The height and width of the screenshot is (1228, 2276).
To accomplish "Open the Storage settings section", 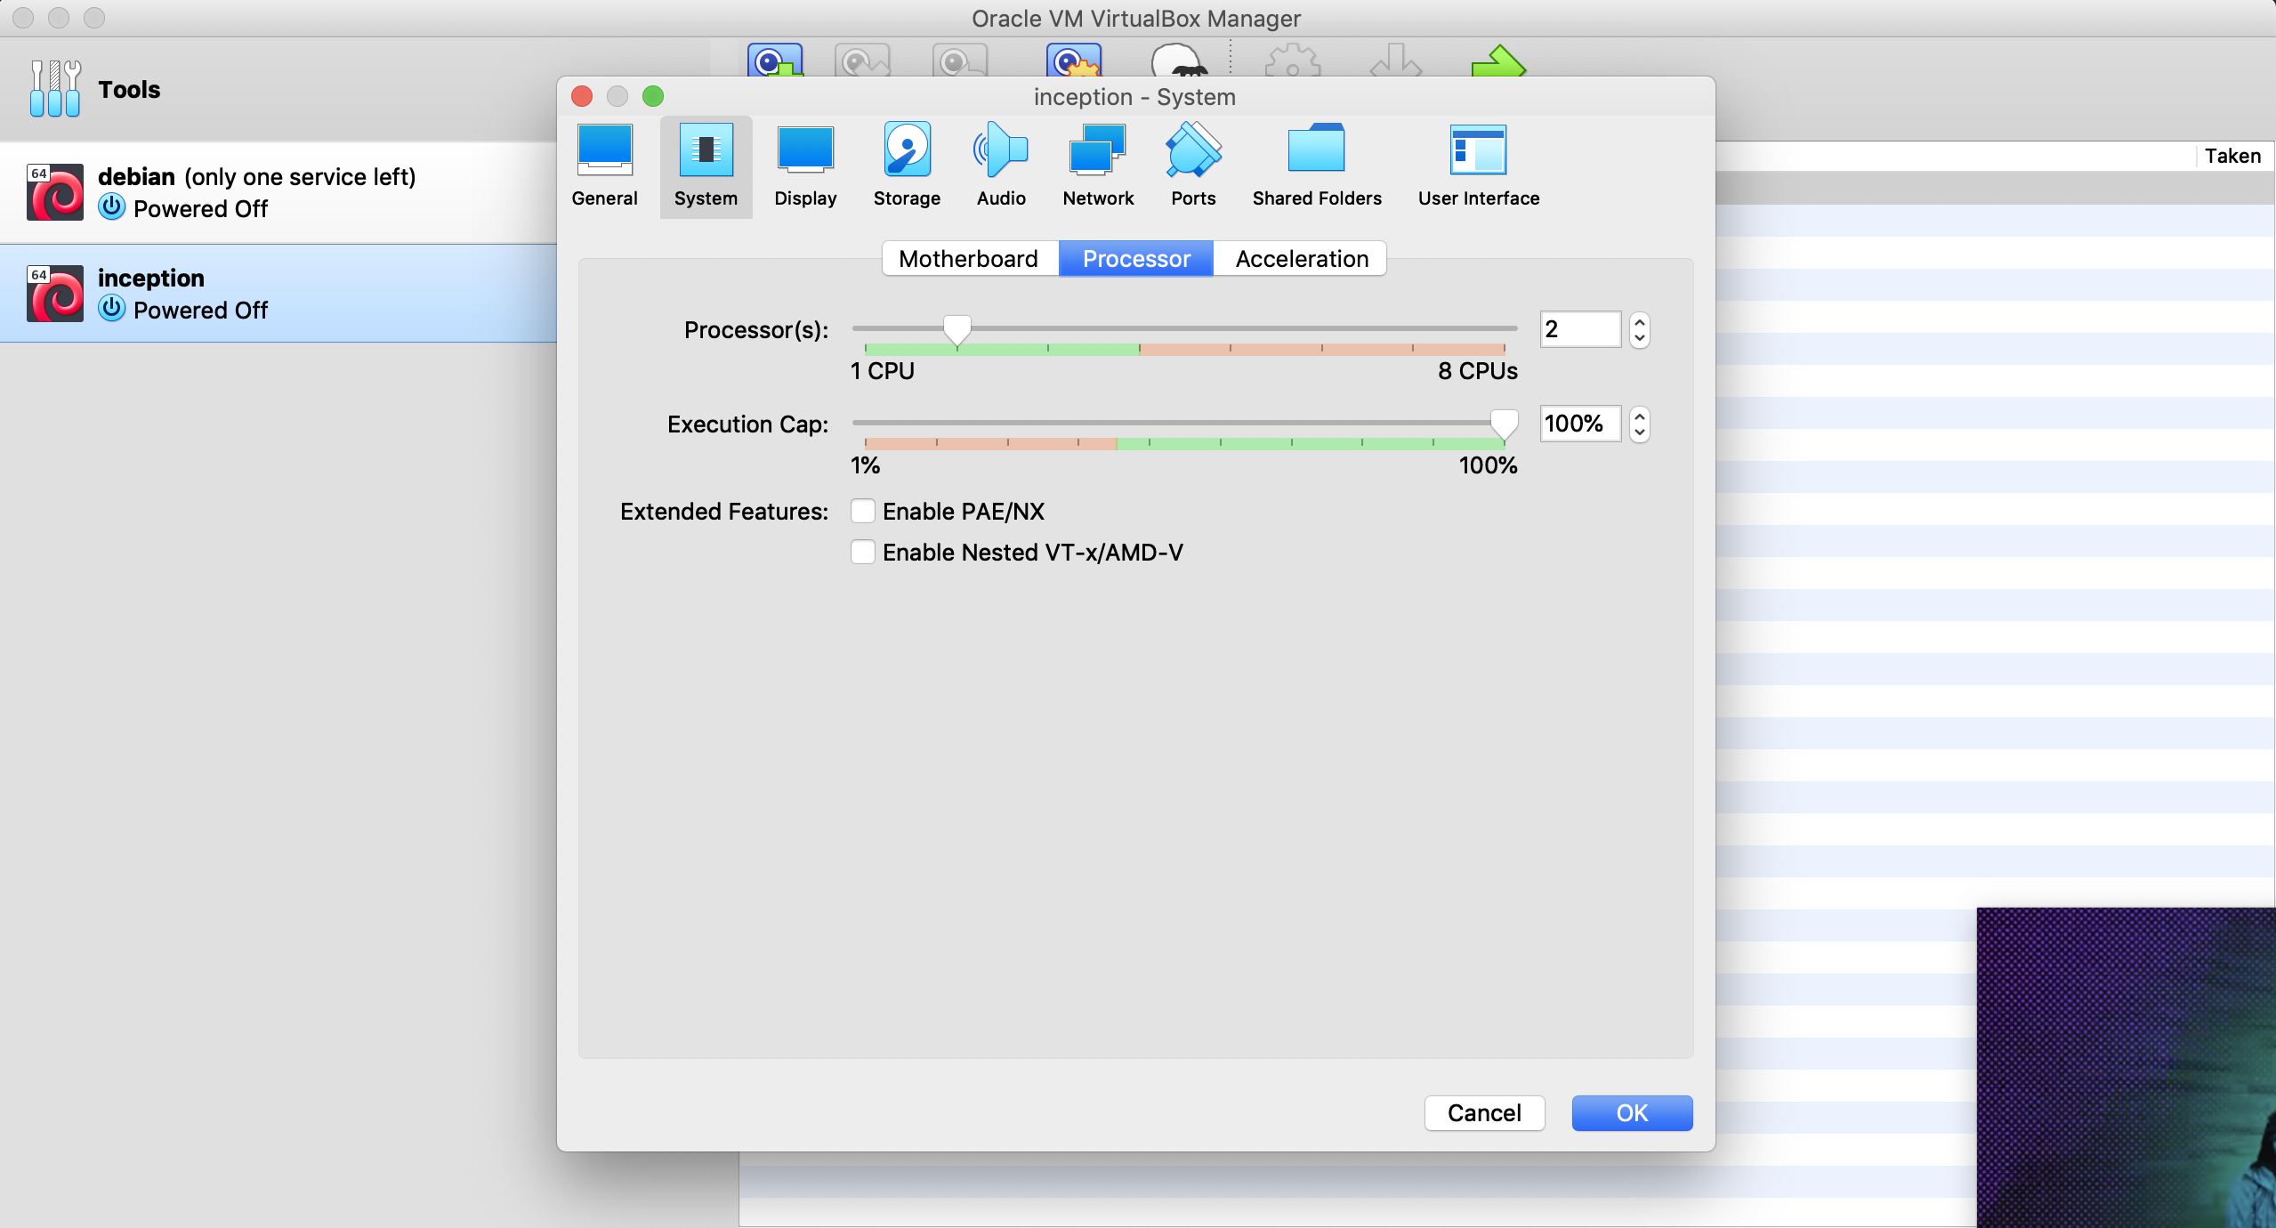I will click(907, 166).
